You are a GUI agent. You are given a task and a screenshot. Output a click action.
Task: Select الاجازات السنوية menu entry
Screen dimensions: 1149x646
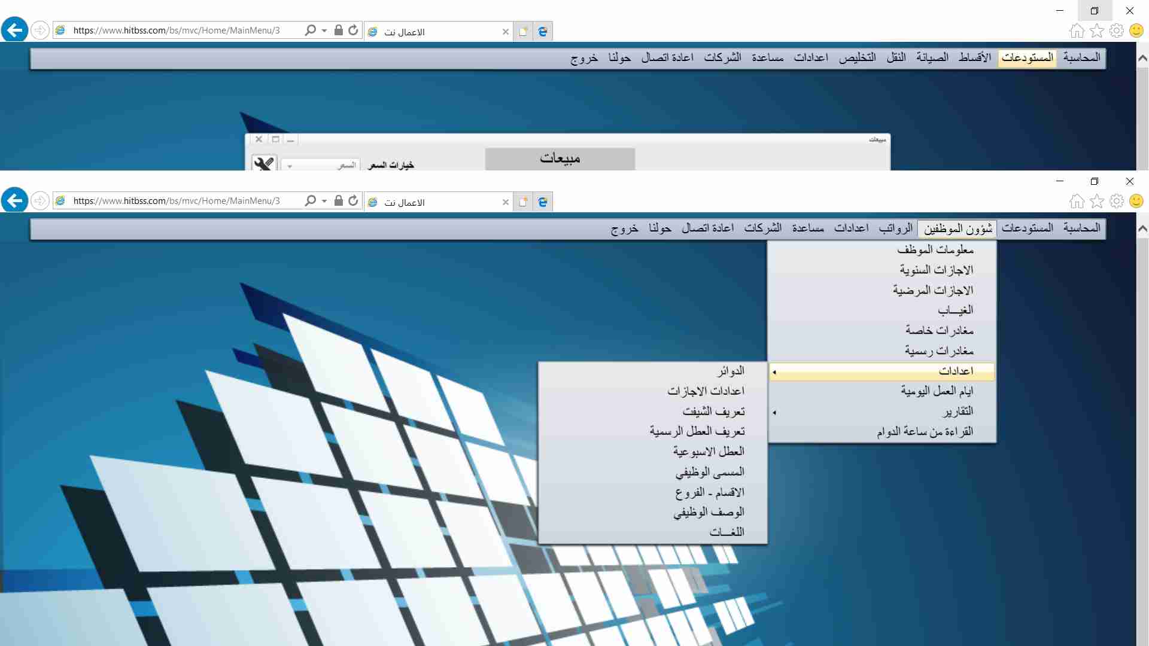coord(882,270)
